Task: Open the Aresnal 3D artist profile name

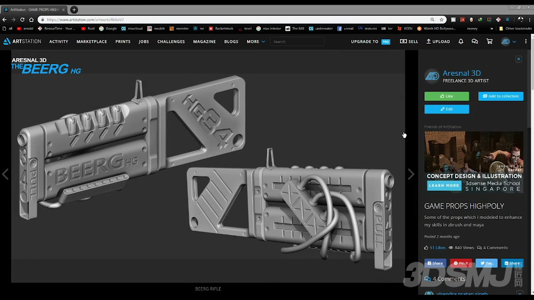Action: point(461,73)
